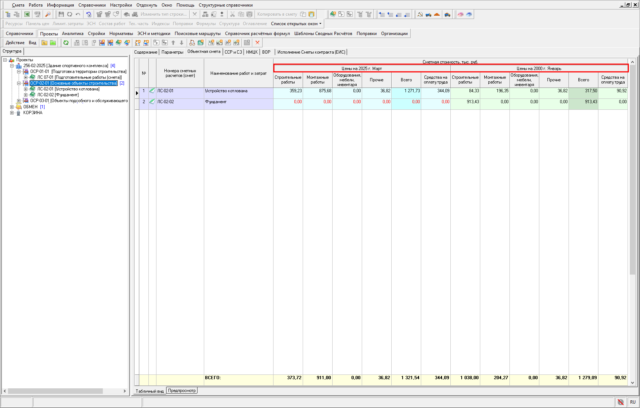The height and width of the screenshot is (408, 640).
Task: Click the red X delete icon
Action: (257, 43)
